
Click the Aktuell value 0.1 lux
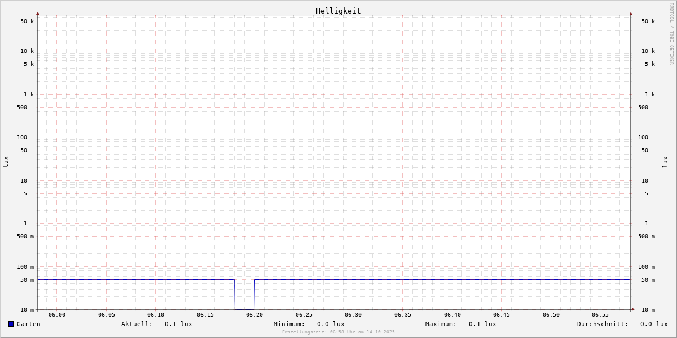point(178,324)
